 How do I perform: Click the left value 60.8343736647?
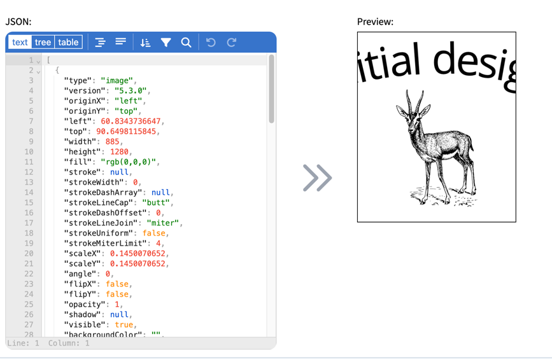(131, 122)
